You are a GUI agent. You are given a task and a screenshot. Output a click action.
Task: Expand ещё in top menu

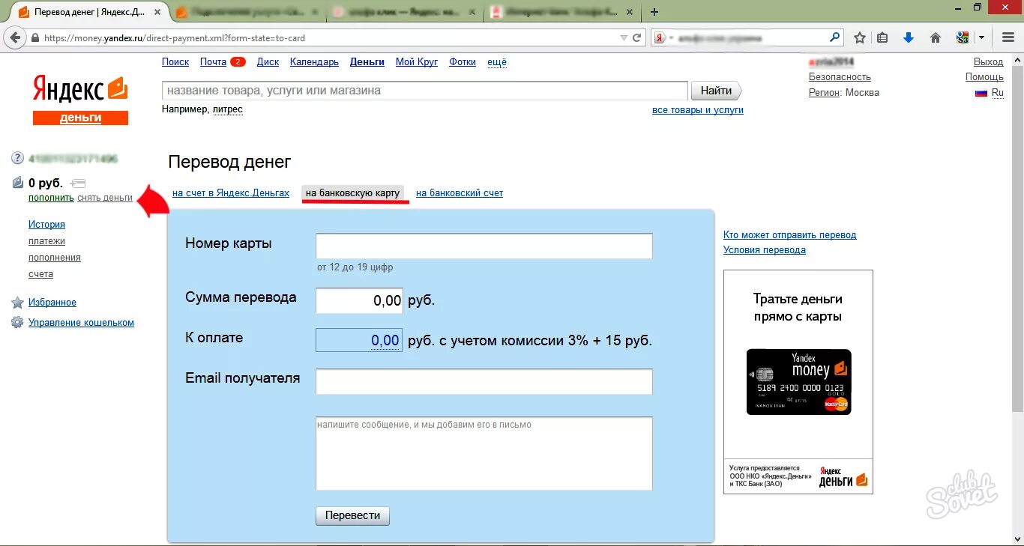click(497, 62)
